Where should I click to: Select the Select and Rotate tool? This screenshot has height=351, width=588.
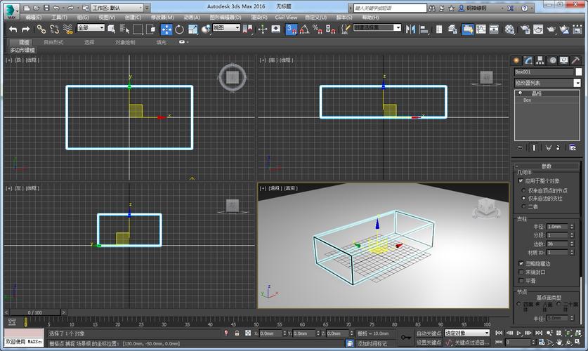click(x=180, y=29)
